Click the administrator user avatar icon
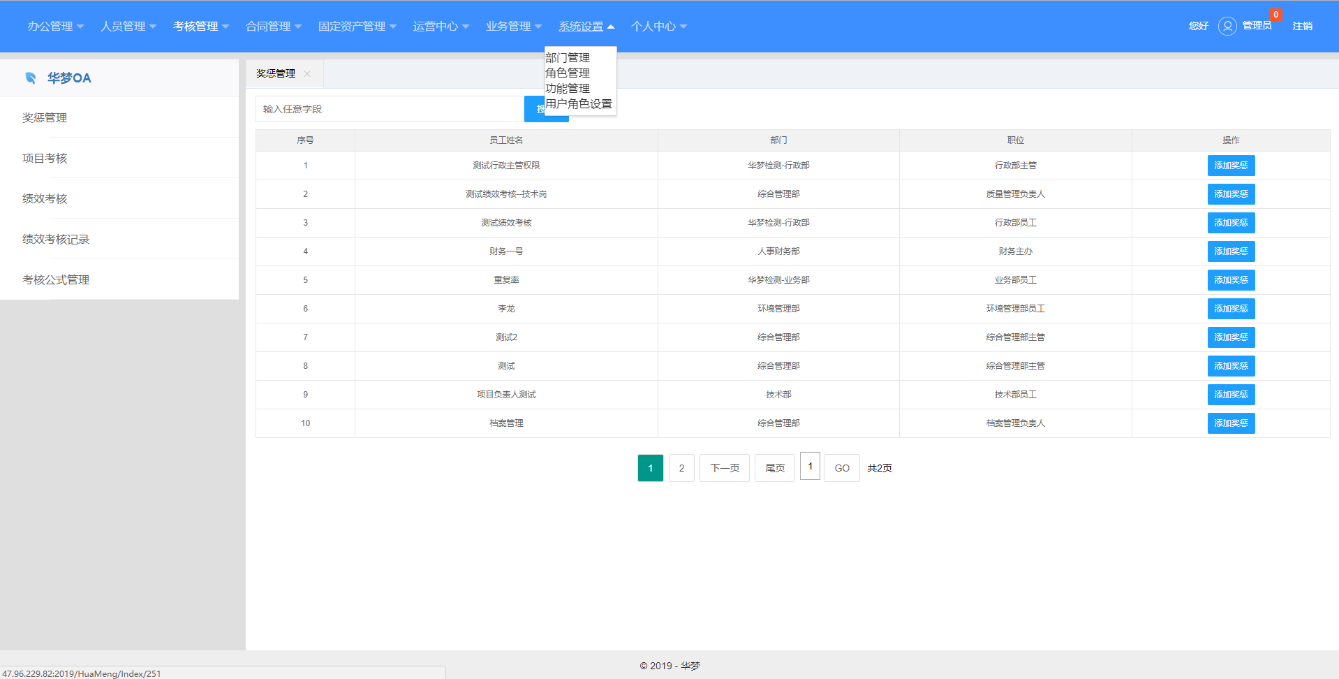Image resolution: width=1339 pixels, height=679 pixels. pyautogui.click(x=1227, y=26)
